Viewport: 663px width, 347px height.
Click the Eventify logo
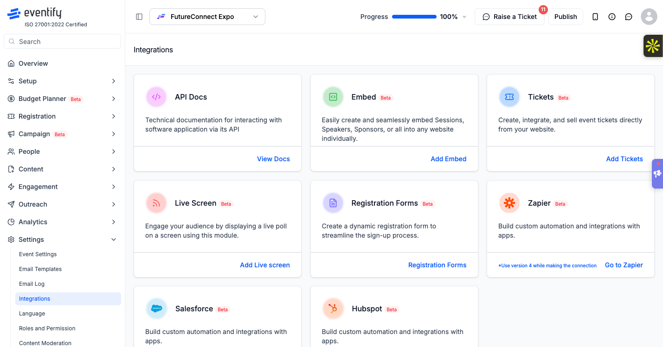tap(34, 14)
